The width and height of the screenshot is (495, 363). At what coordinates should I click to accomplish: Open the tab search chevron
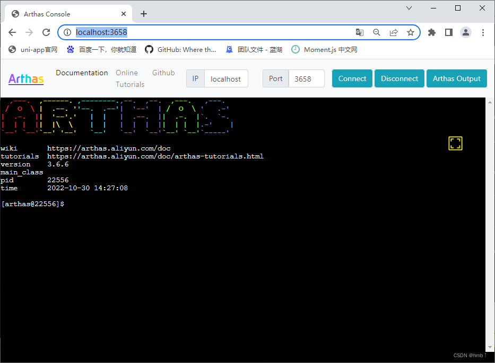(409, 8)
